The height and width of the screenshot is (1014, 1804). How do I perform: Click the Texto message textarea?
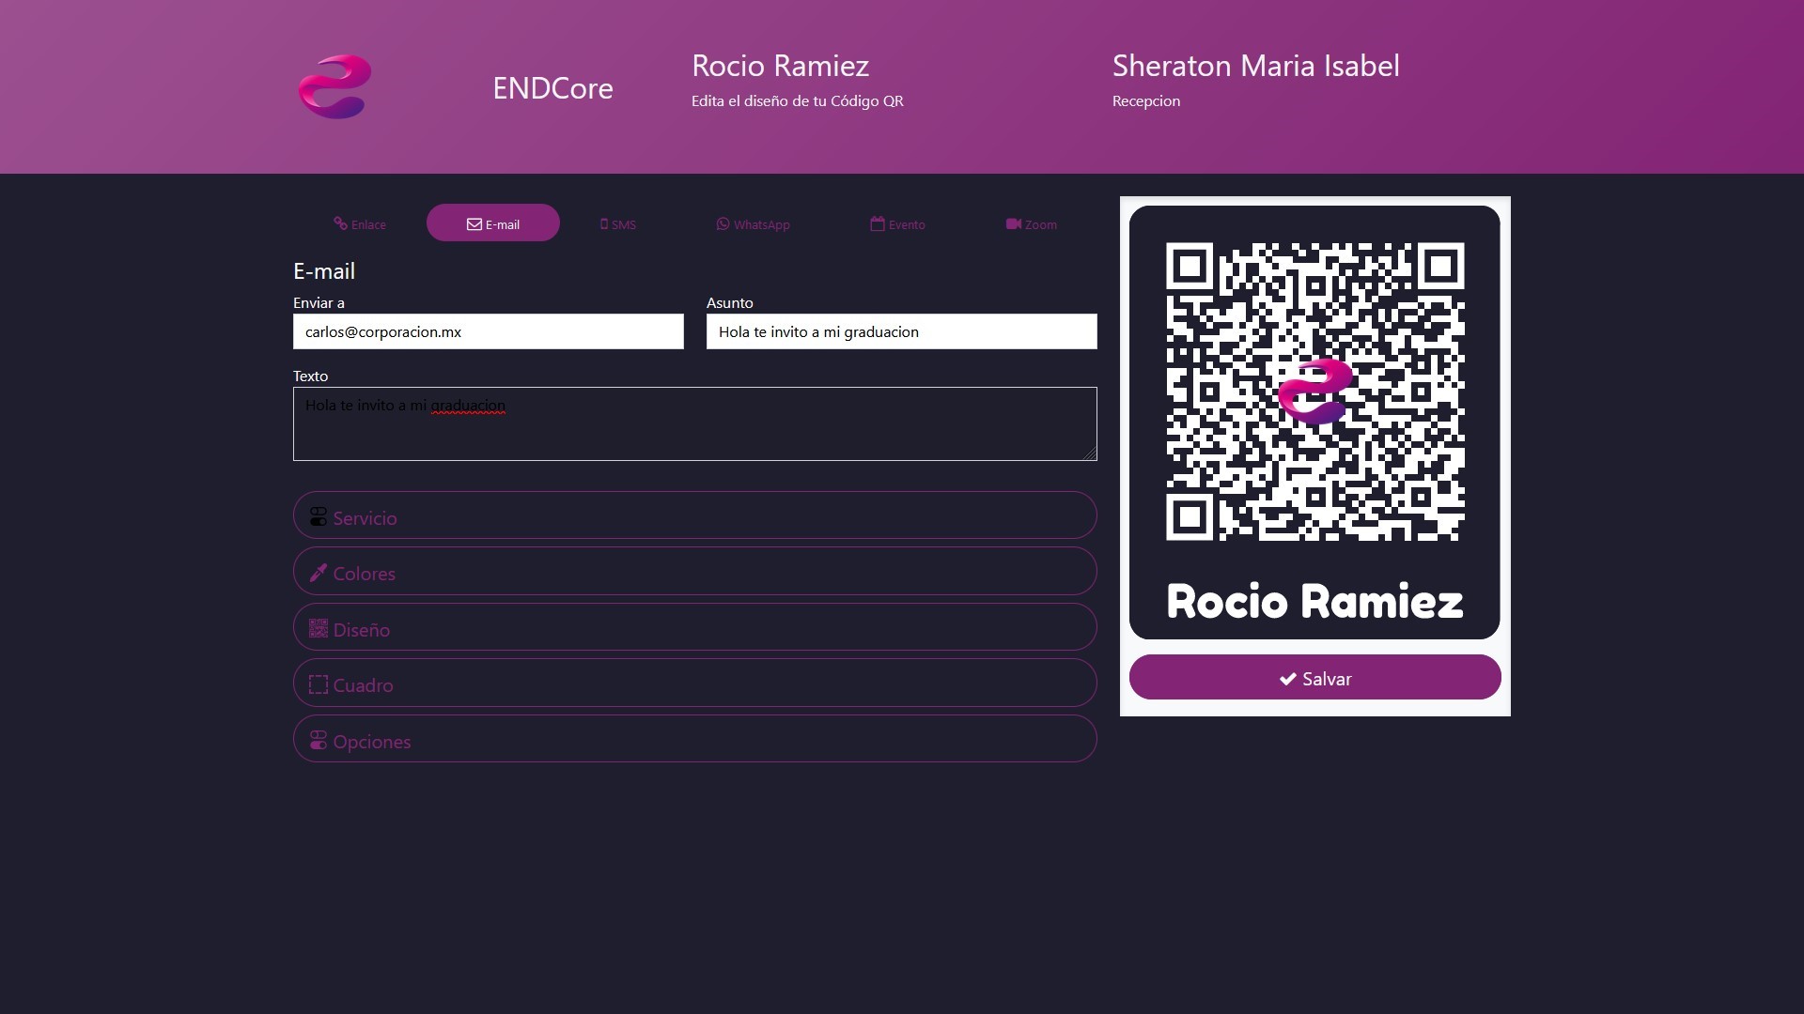695,423
